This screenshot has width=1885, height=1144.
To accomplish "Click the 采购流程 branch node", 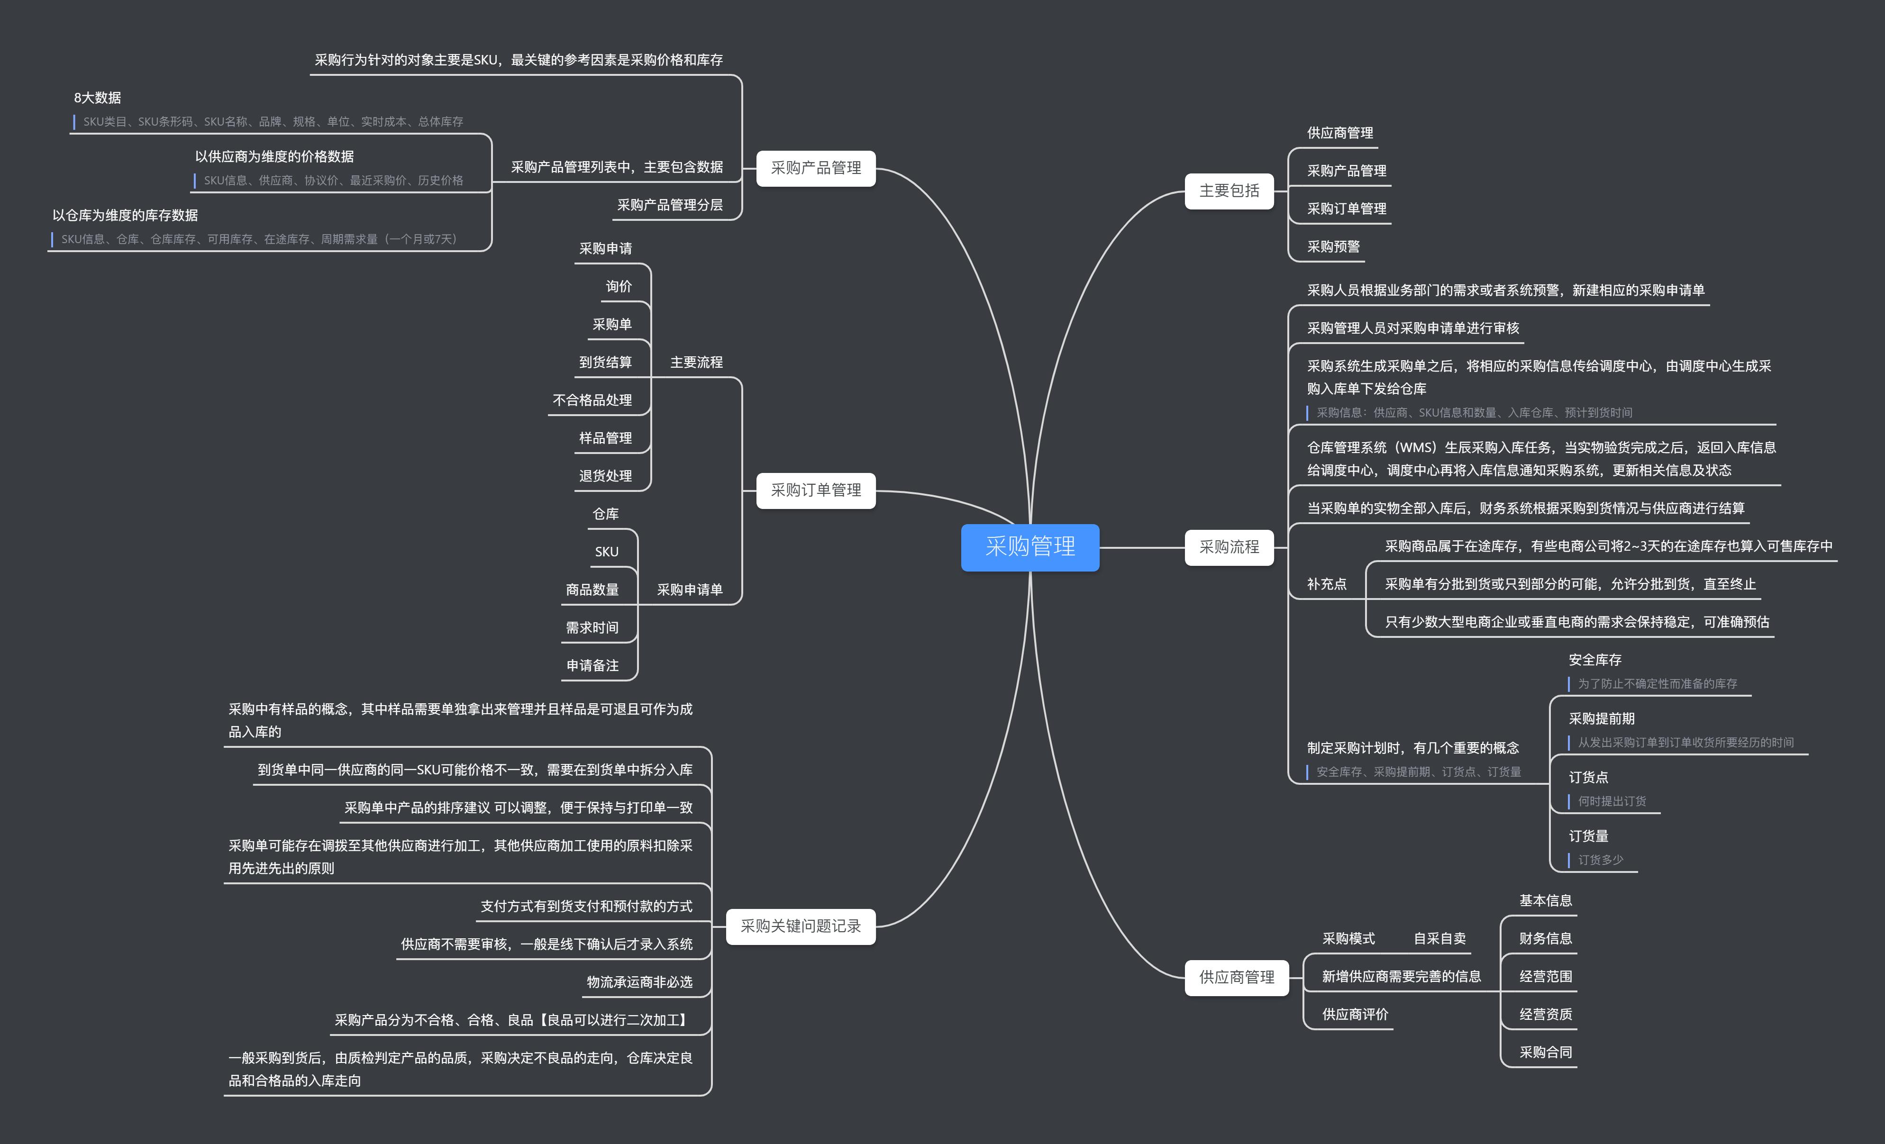I will [x=1229, y=547].
